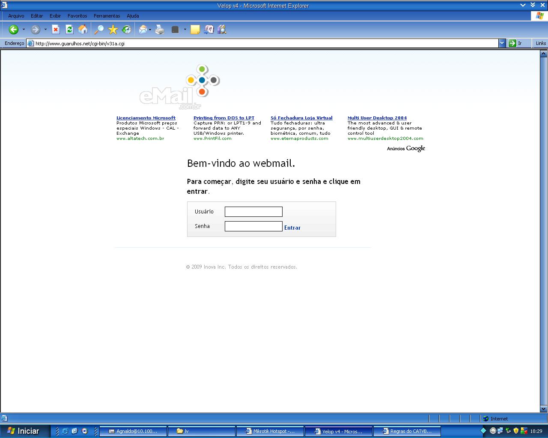Click the dark Edit toolbar icon
Image resolution: width=548 pixels, height=438 pixels.
pyautogui.click(x=175, y=30)
